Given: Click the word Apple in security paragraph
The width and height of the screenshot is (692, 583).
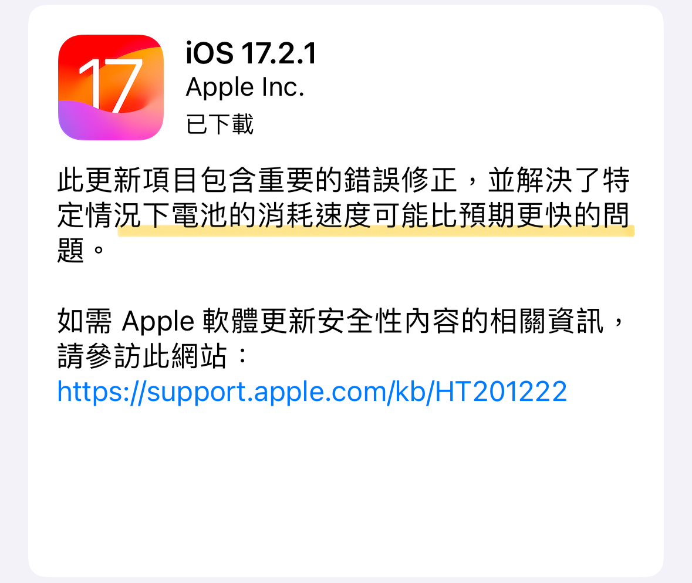Looking at the screenshot, I should (x=158, y=322).
